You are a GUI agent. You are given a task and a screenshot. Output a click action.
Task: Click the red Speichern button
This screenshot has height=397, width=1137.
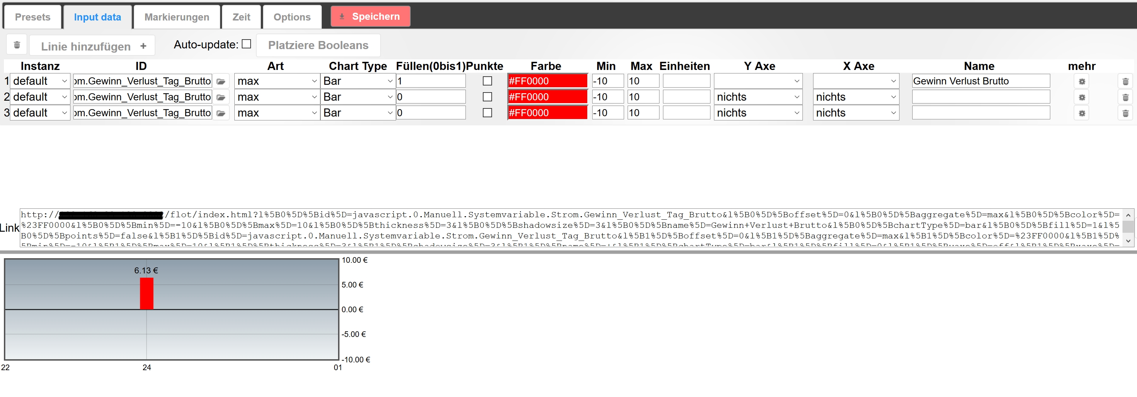[370, 16]
